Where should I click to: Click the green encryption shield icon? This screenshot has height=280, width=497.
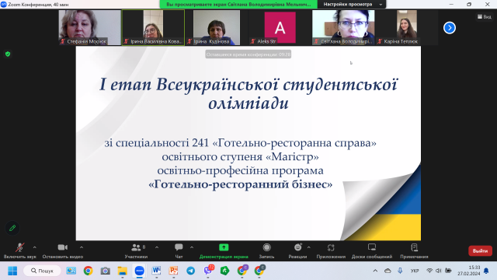pos(8,54)
